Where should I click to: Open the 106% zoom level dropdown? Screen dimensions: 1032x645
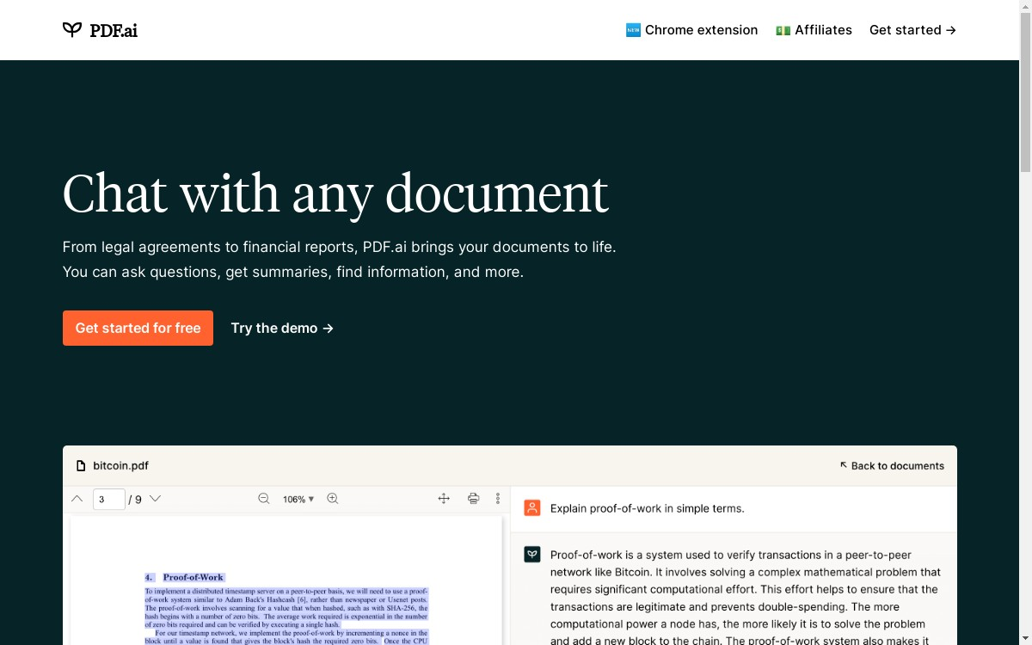(297, 499)
